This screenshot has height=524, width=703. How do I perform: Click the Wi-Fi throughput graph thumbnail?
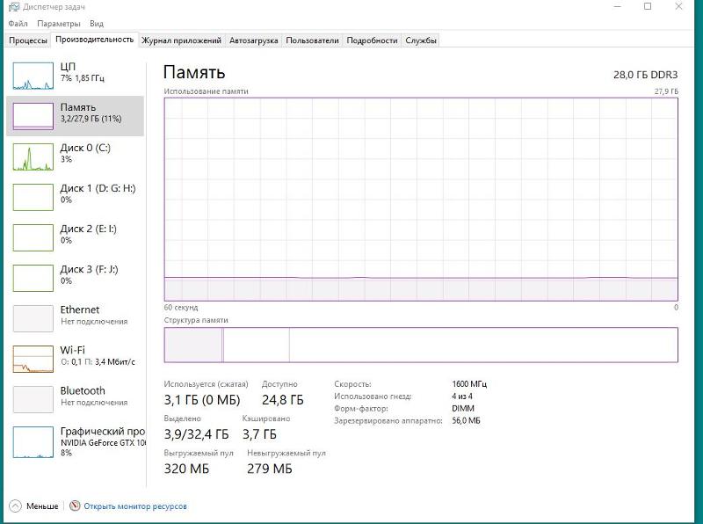tap(33, 359)
